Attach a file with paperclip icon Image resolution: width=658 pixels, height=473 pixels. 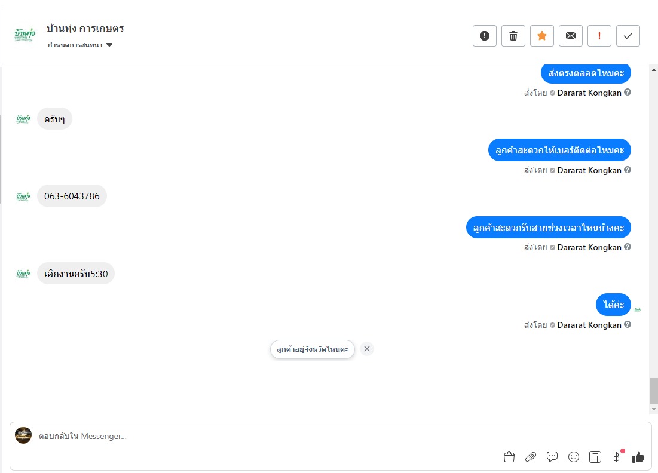point(531,457)
